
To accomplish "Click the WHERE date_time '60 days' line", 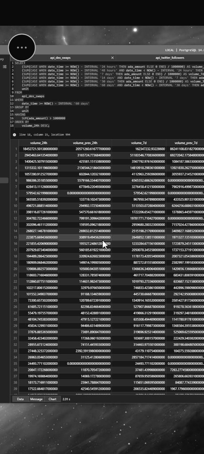I will (55, 103).
